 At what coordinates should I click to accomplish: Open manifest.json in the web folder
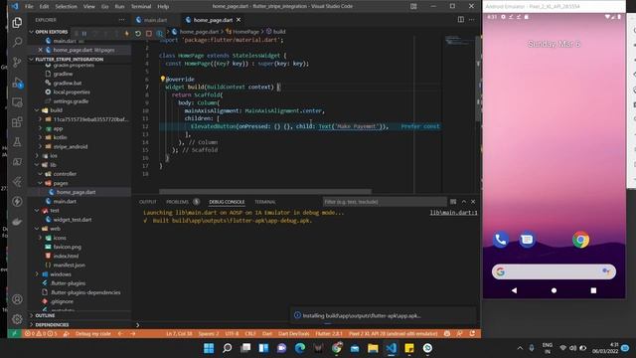click(x=69, y=266)
